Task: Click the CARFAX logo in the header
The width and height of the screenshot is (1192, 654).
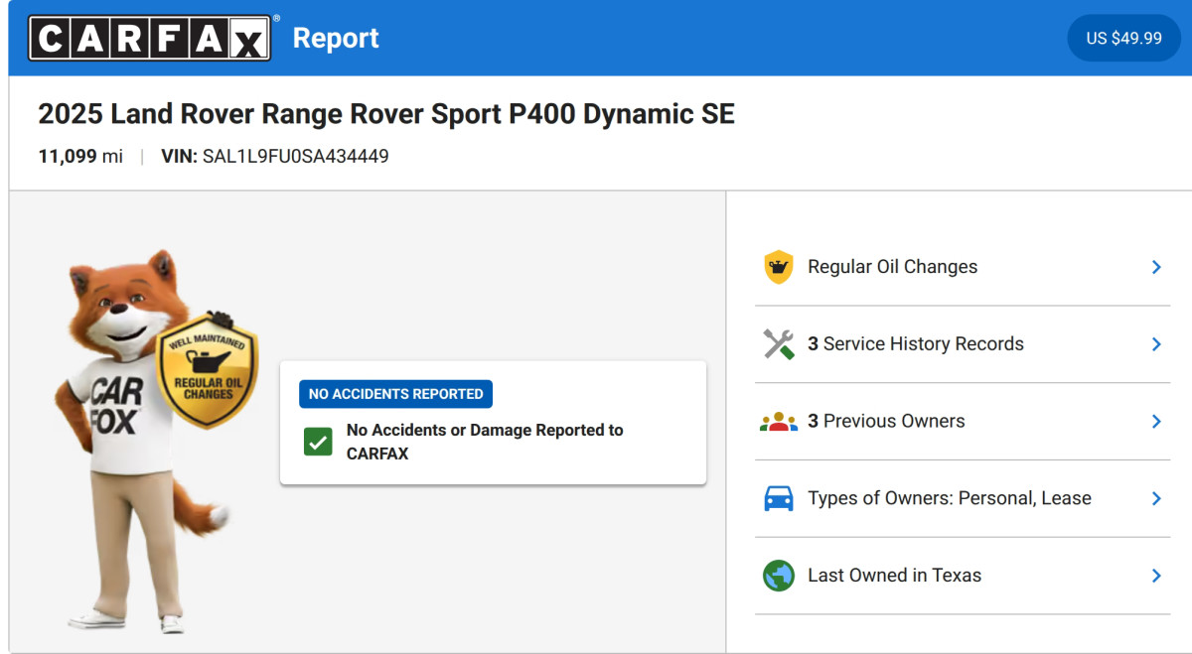Action: coord(149,38)
